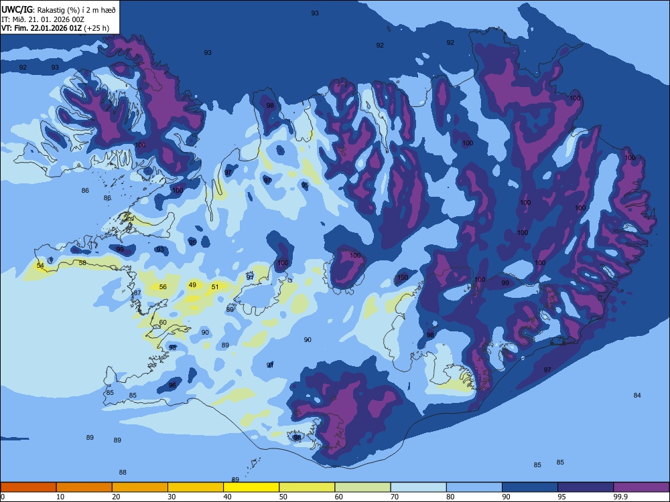670x502 pixels.
Task: Select the 'IT: Mið. 21. 01. 2026 00Z' line
Action: pyautogui.click(x=43, y=19)
